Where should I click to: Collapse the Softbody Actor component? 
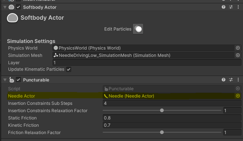coord(5,7)
